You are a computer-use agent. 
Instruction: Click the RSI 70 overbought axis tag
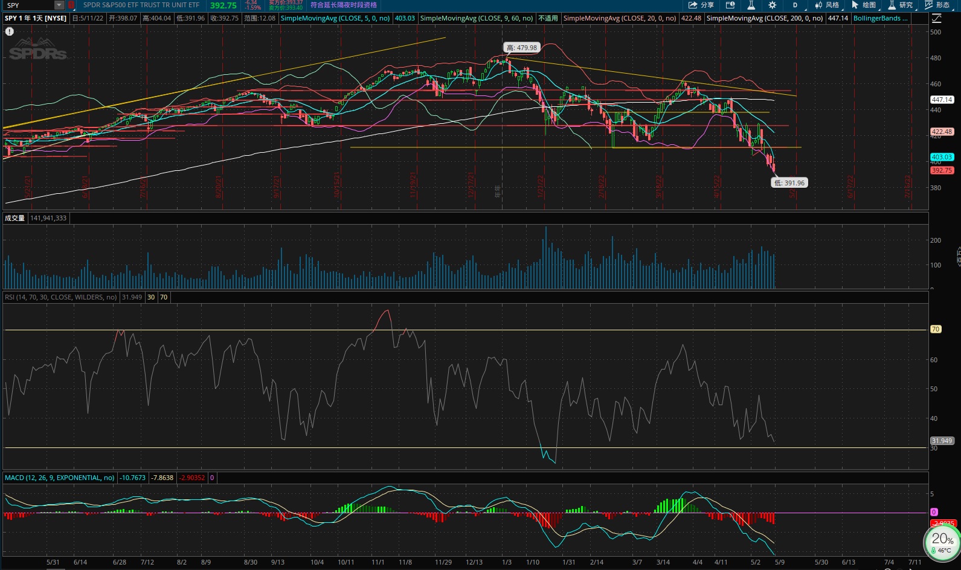[936, 329]
